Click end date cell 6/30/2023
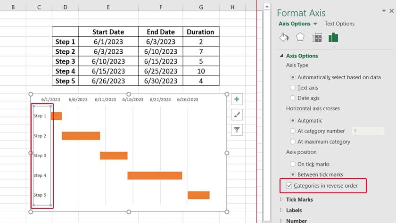 tap(161, 81)
